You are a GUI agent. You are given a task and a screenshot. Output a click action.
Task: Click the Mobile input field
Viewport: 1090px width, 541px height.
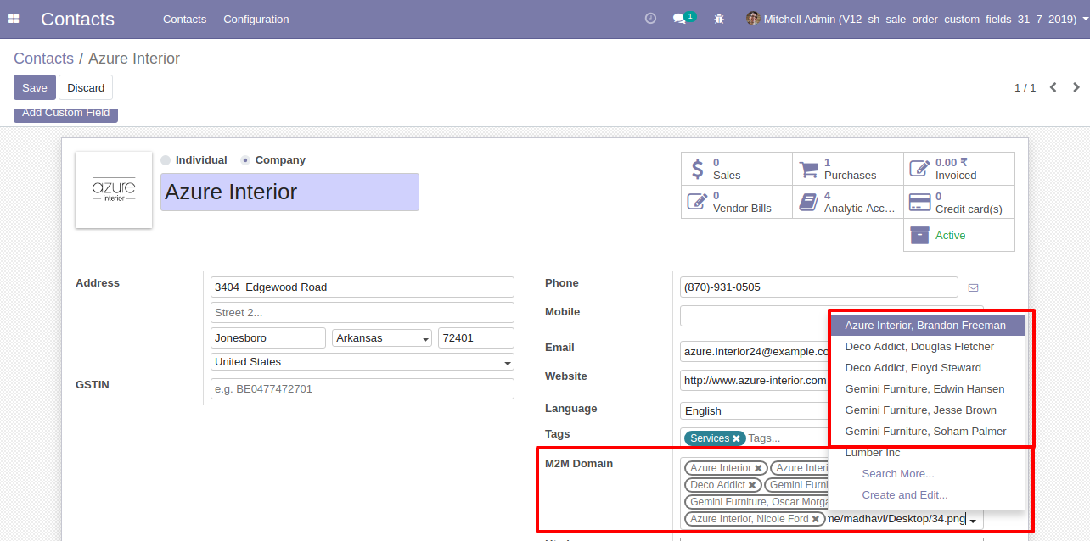click(754, 316)
